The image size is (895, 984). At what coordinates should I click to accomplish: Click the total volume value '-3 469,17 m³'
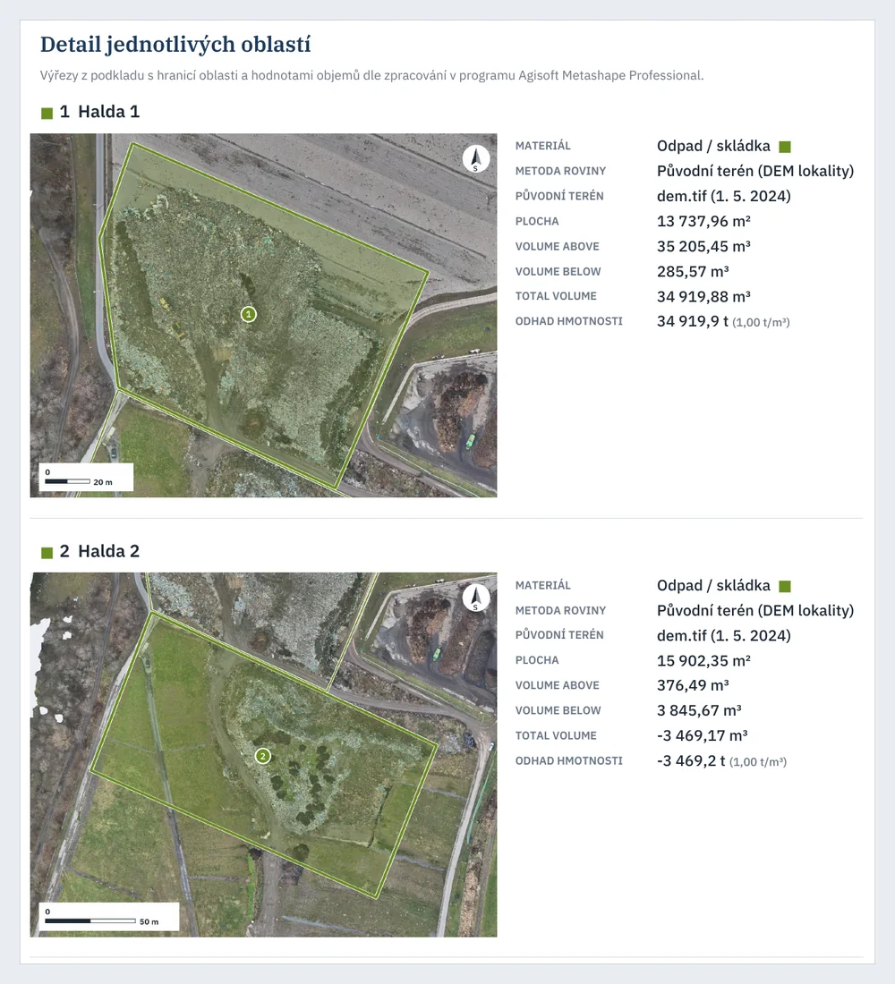[x=703, y=735]
